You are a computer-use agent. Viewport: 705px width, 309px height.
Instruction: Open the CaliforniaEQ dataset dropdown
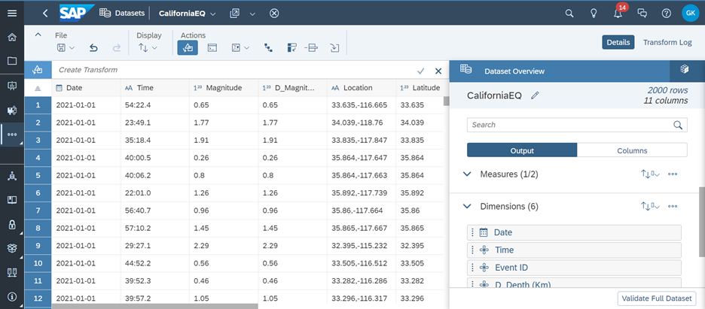coord(214,14)
